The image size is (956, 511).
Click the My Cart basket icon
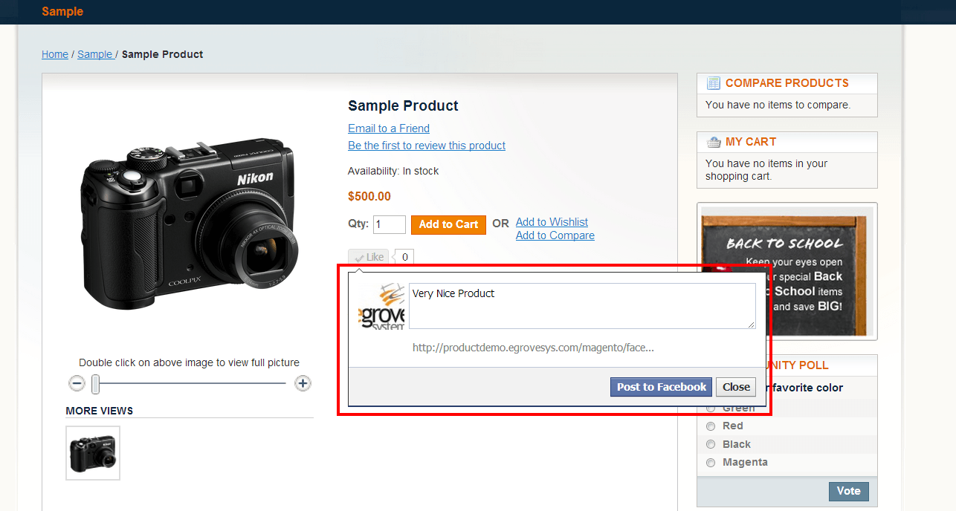(714, 142)
